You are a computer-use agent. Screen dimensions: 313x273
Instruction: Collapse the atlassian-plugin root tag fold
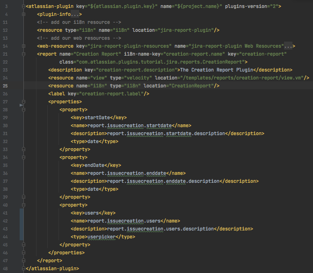point(23,7)
